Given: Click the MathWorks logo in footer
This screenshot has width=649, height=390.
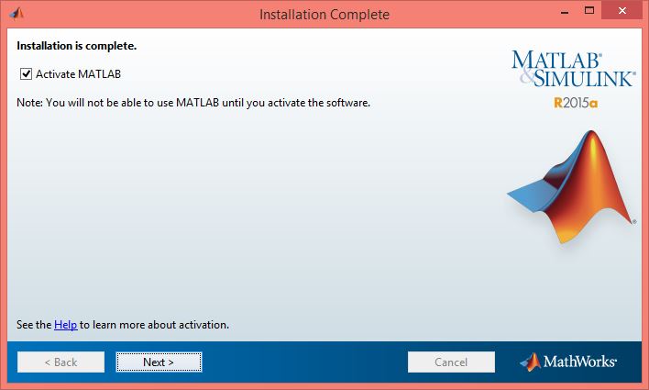Looking at the screenshot, I should click(x=568, y=362).
